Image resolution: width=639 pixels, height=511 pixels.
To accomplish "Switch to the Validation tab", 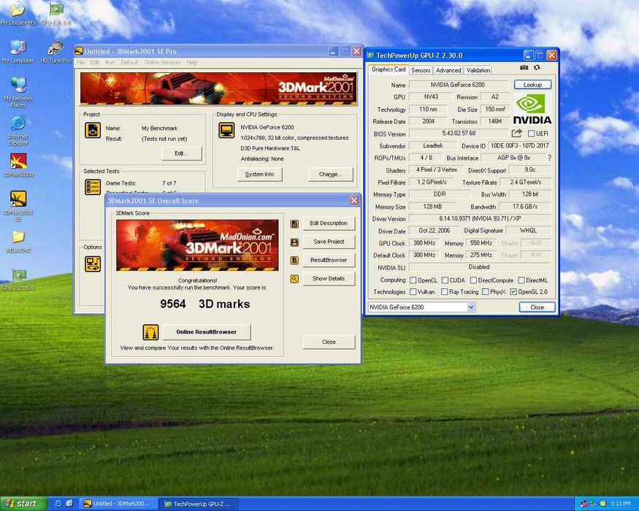I will [x=478, y=70].
